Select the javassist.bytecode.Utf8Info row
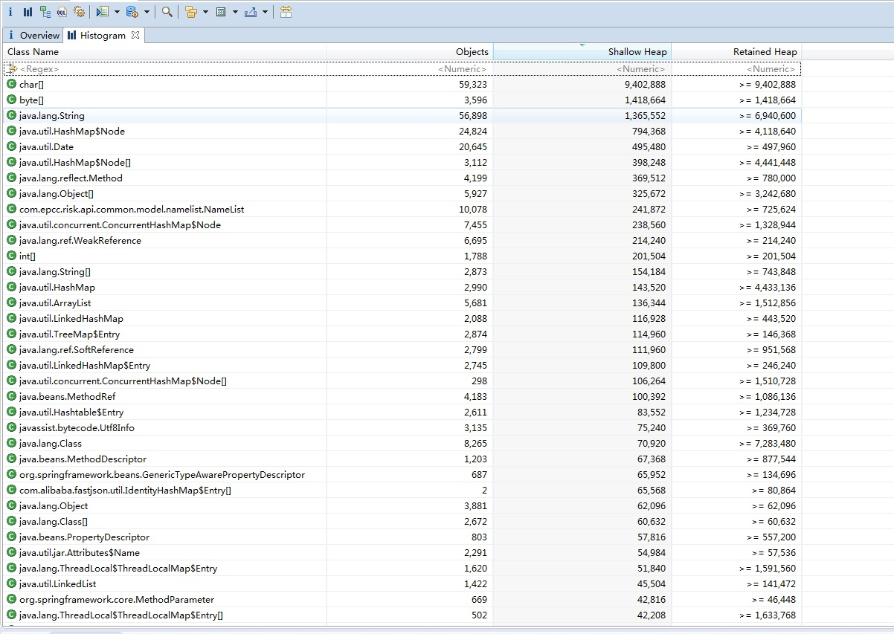This screenshot has height=634, width=894. pos(402,427)
